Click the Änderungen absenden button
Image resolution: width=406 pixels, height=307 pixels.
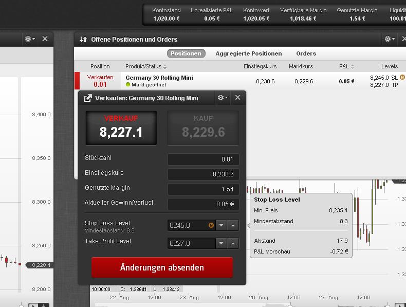[x=162, y=268]
